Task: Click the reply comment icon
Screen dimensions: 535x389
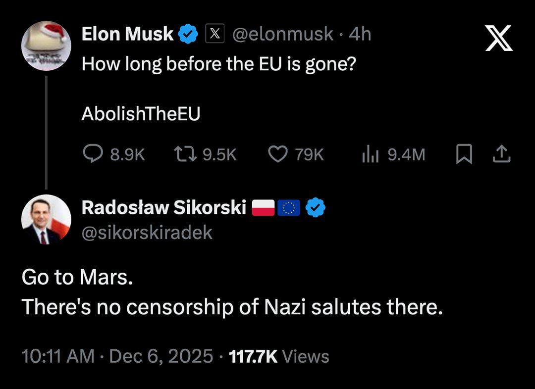Action: pos(92,155)
